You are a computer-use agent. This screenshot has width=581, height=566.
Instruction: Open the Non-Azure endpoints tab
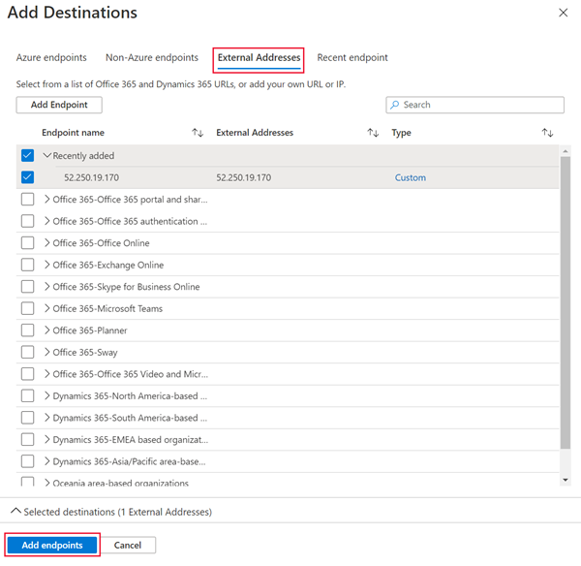[x=152, y=58]
